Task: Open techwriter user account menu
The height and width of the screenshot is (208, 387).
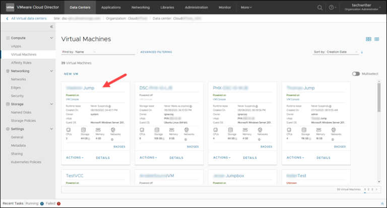Action: [362, 7]
